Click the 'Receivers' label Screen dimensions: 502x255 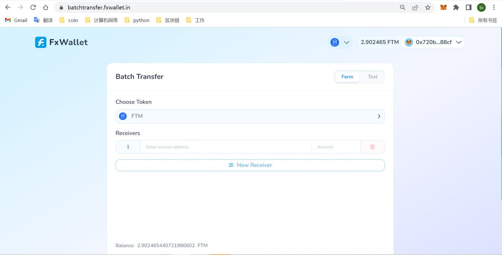[x=128, y=133]
